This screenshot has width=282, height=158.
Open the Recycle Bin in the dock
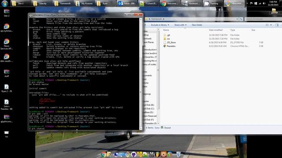tap(178, 154)
